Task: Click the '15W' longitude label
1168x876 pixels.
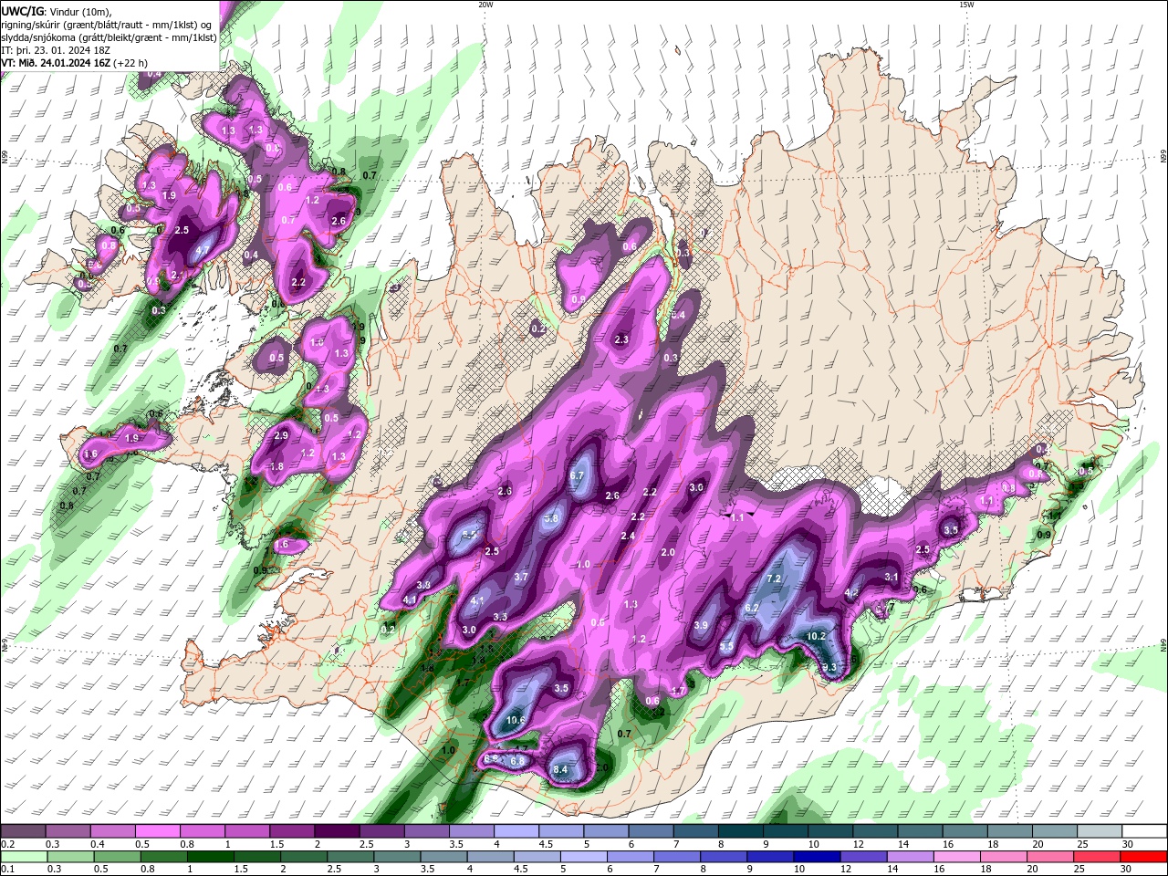Action: pyautogui.click(x=965, y=5)
